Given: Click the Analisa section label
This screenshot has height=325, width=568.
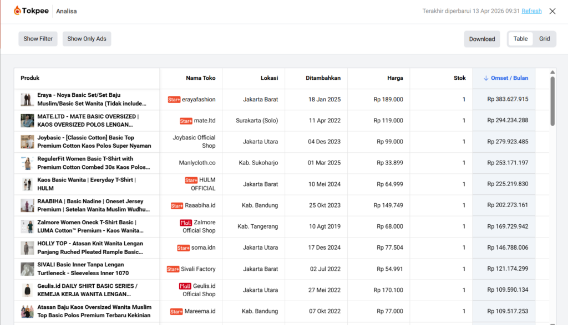Looking at the screenshot, I should (x=67, y=11).
